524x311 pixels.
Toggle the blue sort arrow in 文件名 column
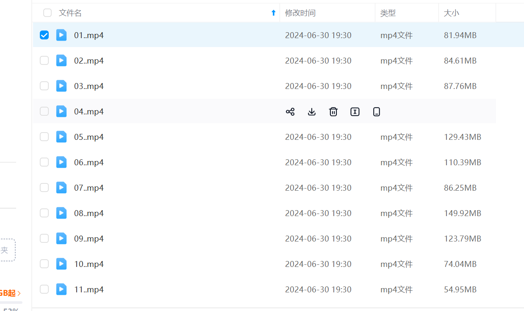[273, 13]
